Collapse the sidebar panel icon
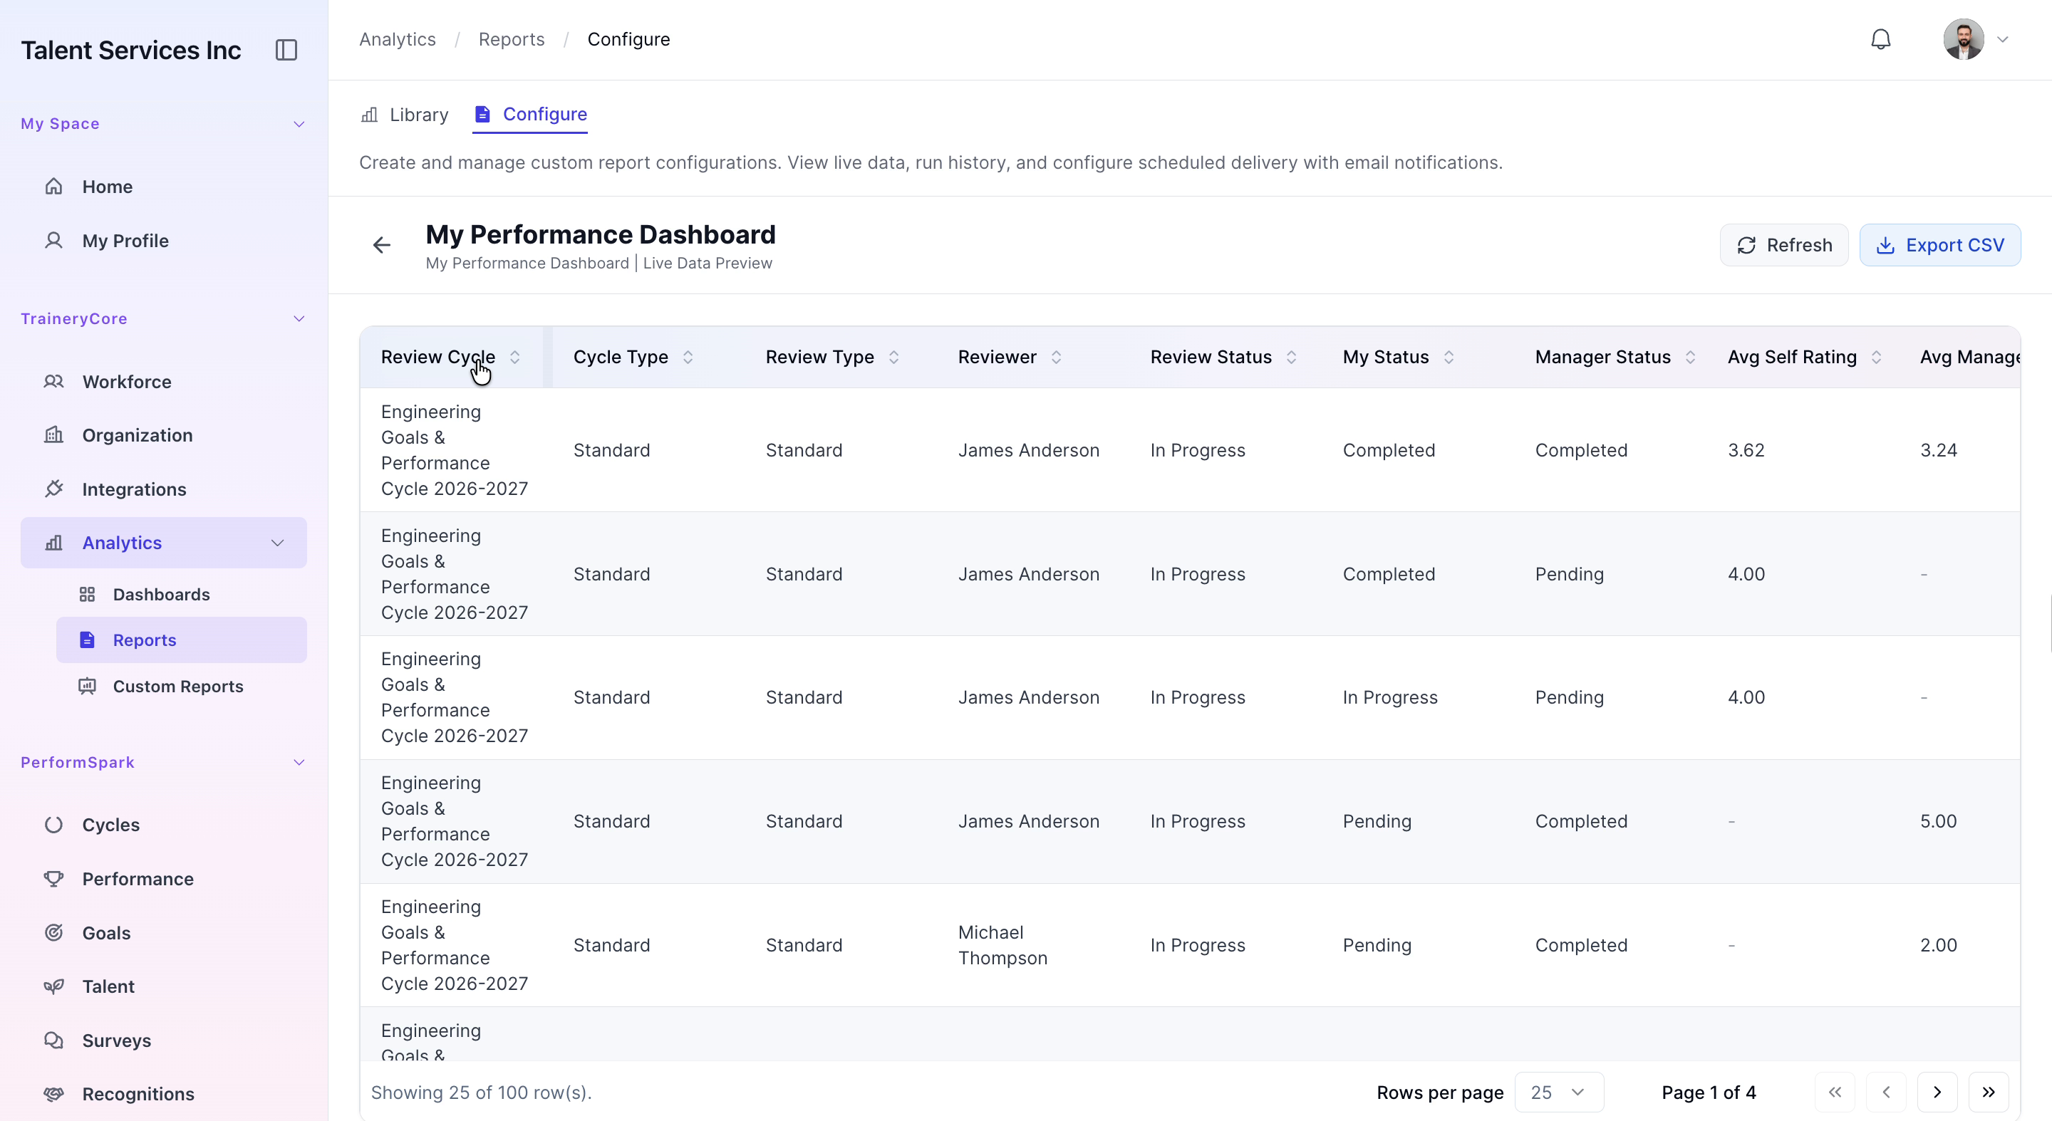The image size is (2052, 1121). [x=286, y=50]
